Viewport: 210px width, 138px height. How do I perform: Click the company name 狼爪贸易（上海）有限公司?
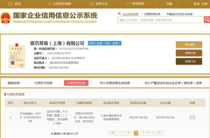57,43
